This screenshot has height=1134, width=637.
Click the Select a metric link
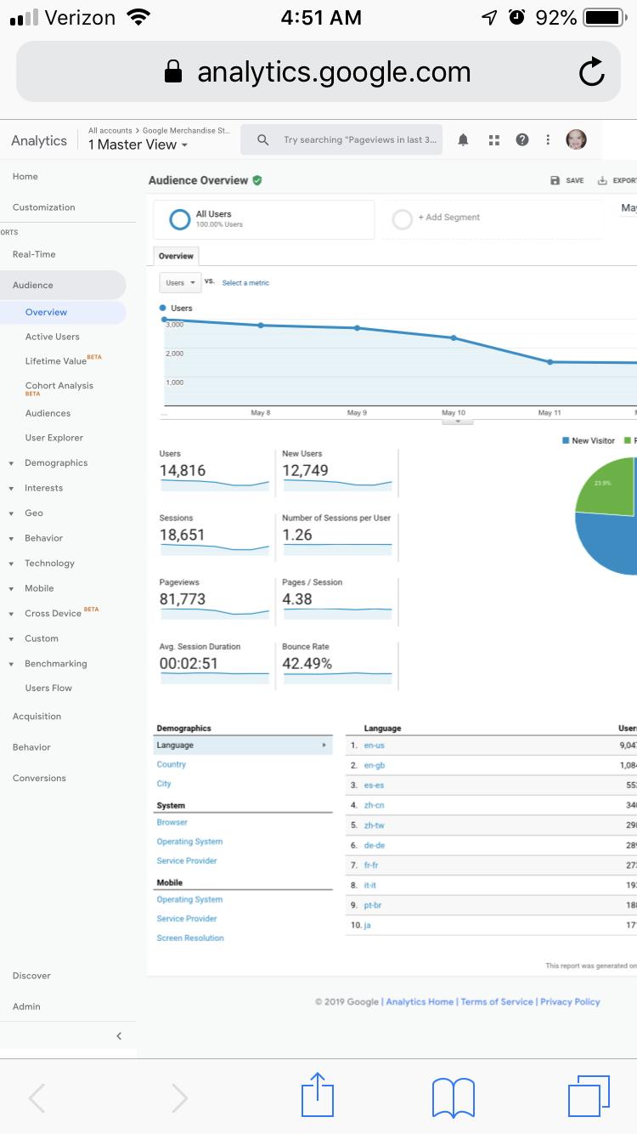(245, 283)
